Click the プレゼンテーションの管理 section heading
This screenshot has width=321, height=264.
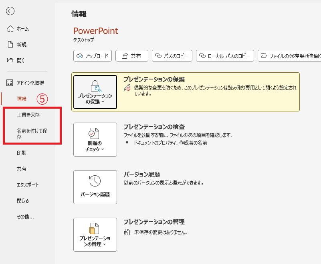(x=154, y=222)
